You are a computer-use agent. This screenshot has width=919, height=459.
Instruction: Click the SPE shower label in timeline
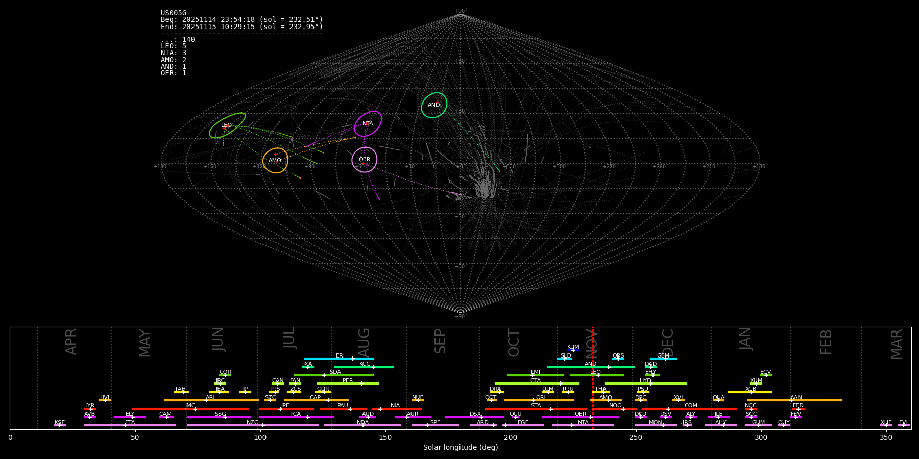coord(436,423)
